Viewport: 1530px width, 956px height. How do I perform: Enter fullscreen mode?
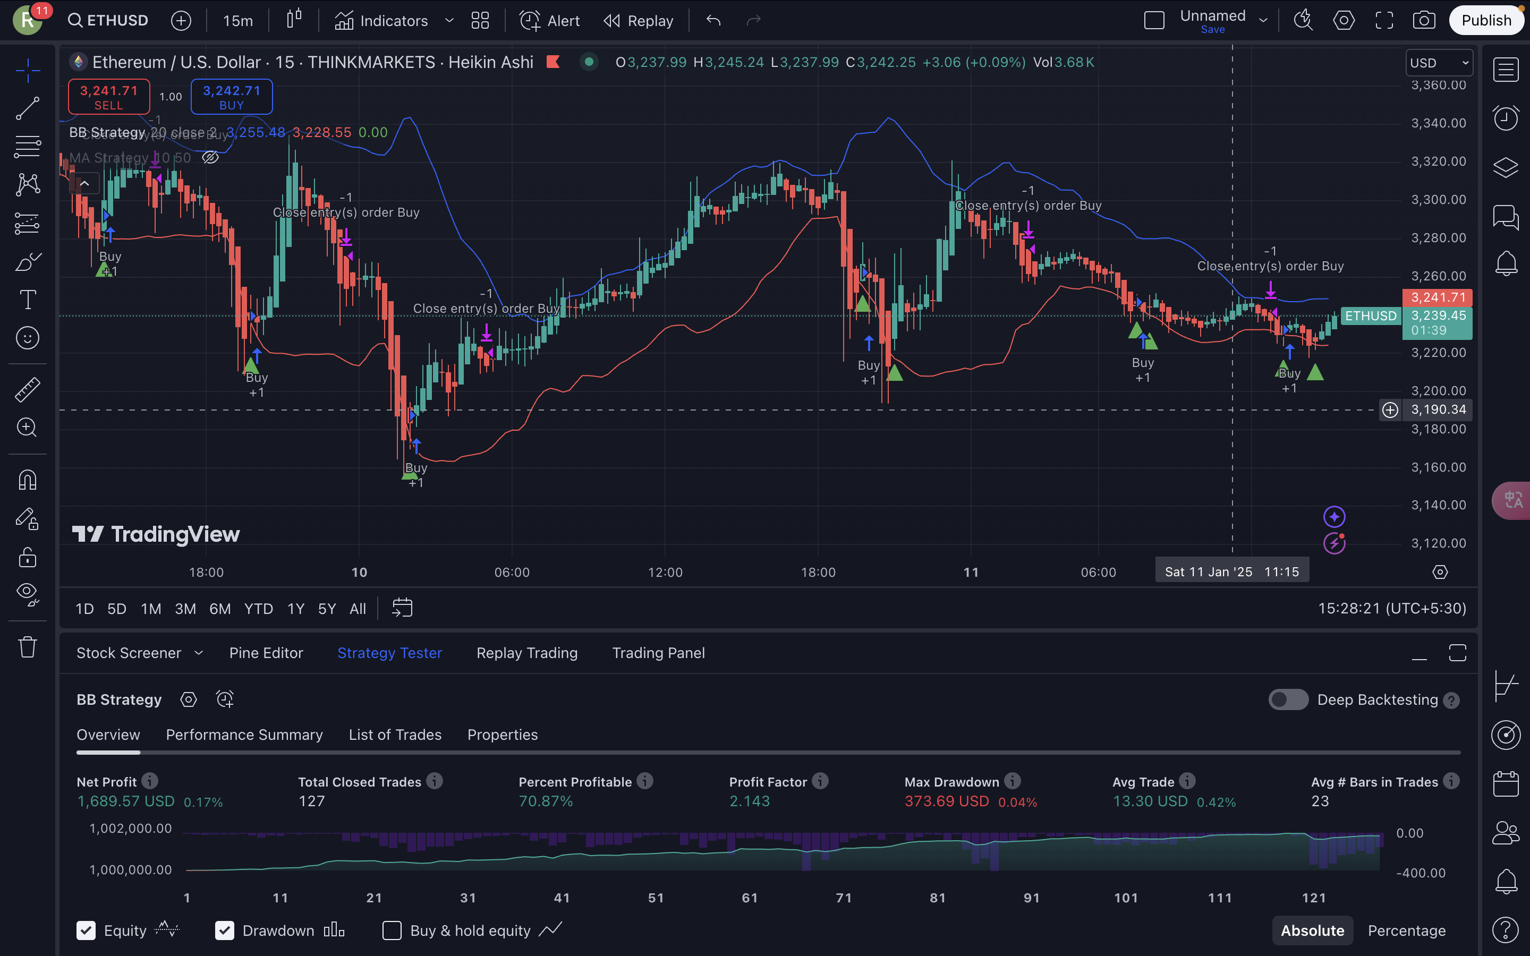click(1384, 20)
